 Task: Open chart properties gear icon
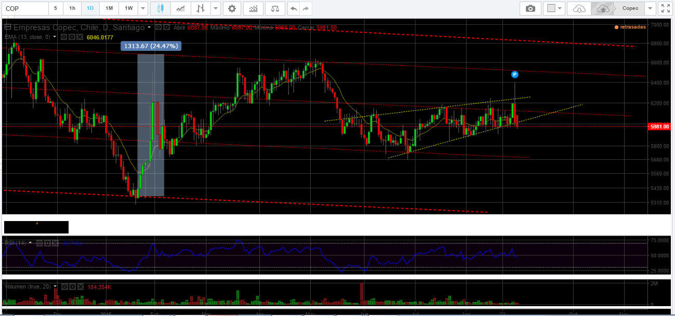coord(232,8)
